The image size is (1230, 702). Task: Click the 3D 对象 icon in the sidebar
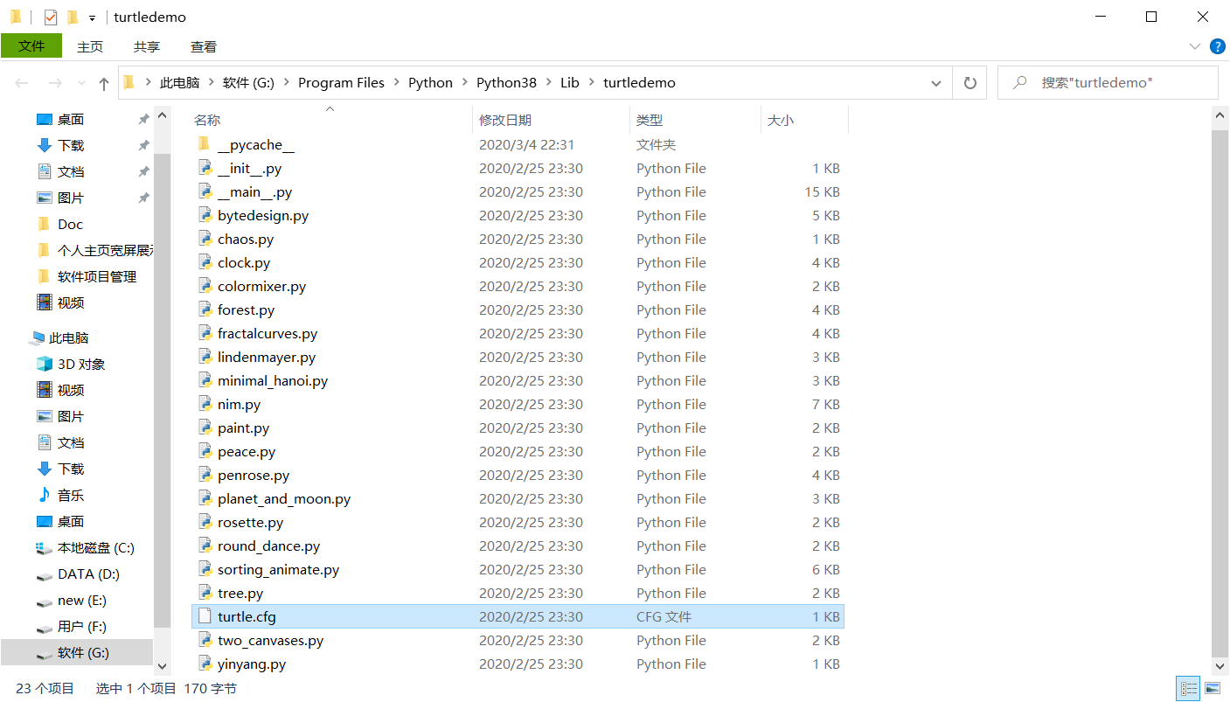[44, 364]
